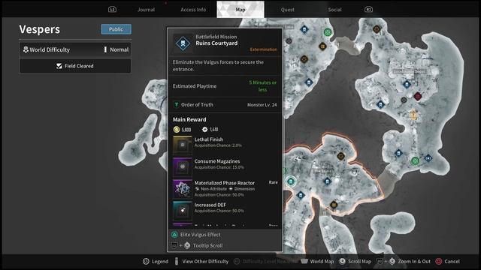Click the Scroll Map stick icon
This screenshot has height=270, width=481.
pos(343,262)
